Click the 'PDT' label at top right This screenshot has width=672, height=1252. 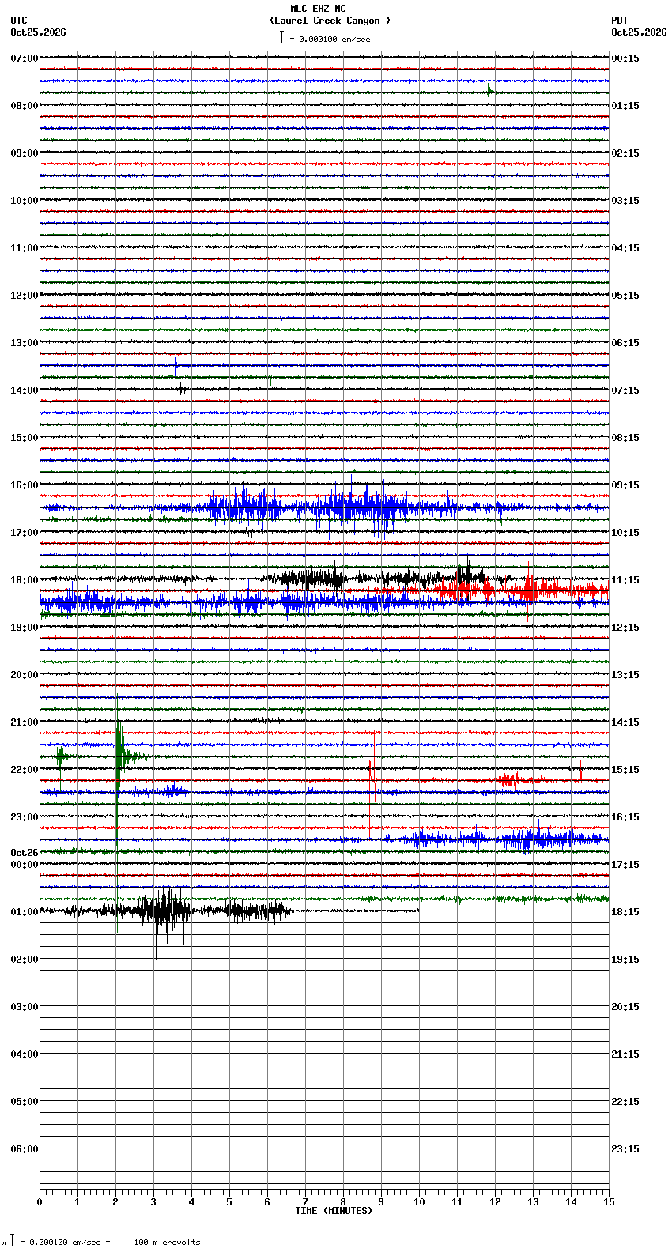[620, 21]
